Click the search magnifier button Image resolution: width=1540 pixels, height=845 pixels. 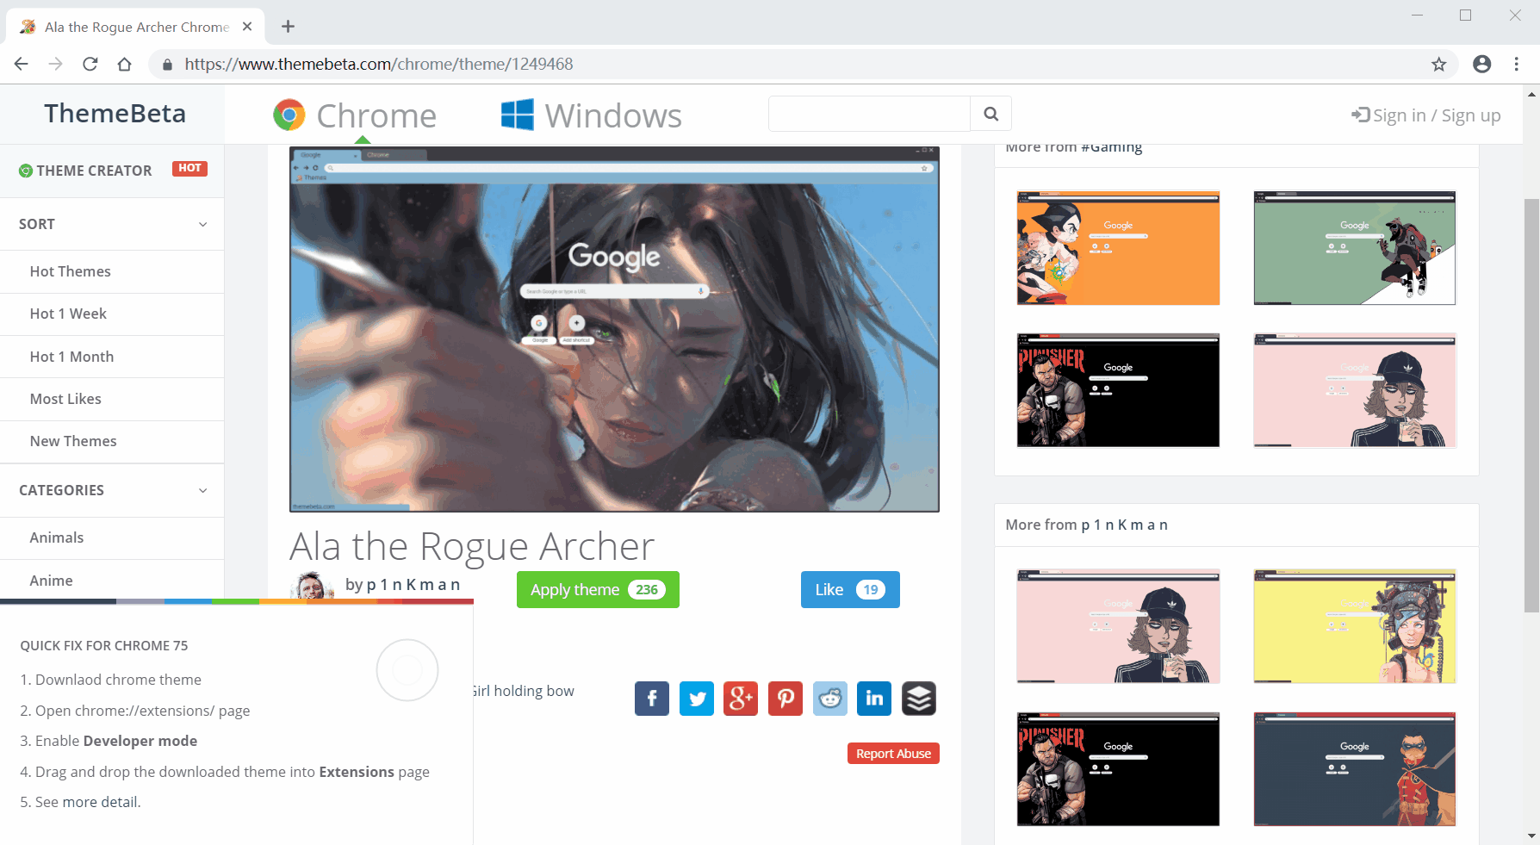991,114
